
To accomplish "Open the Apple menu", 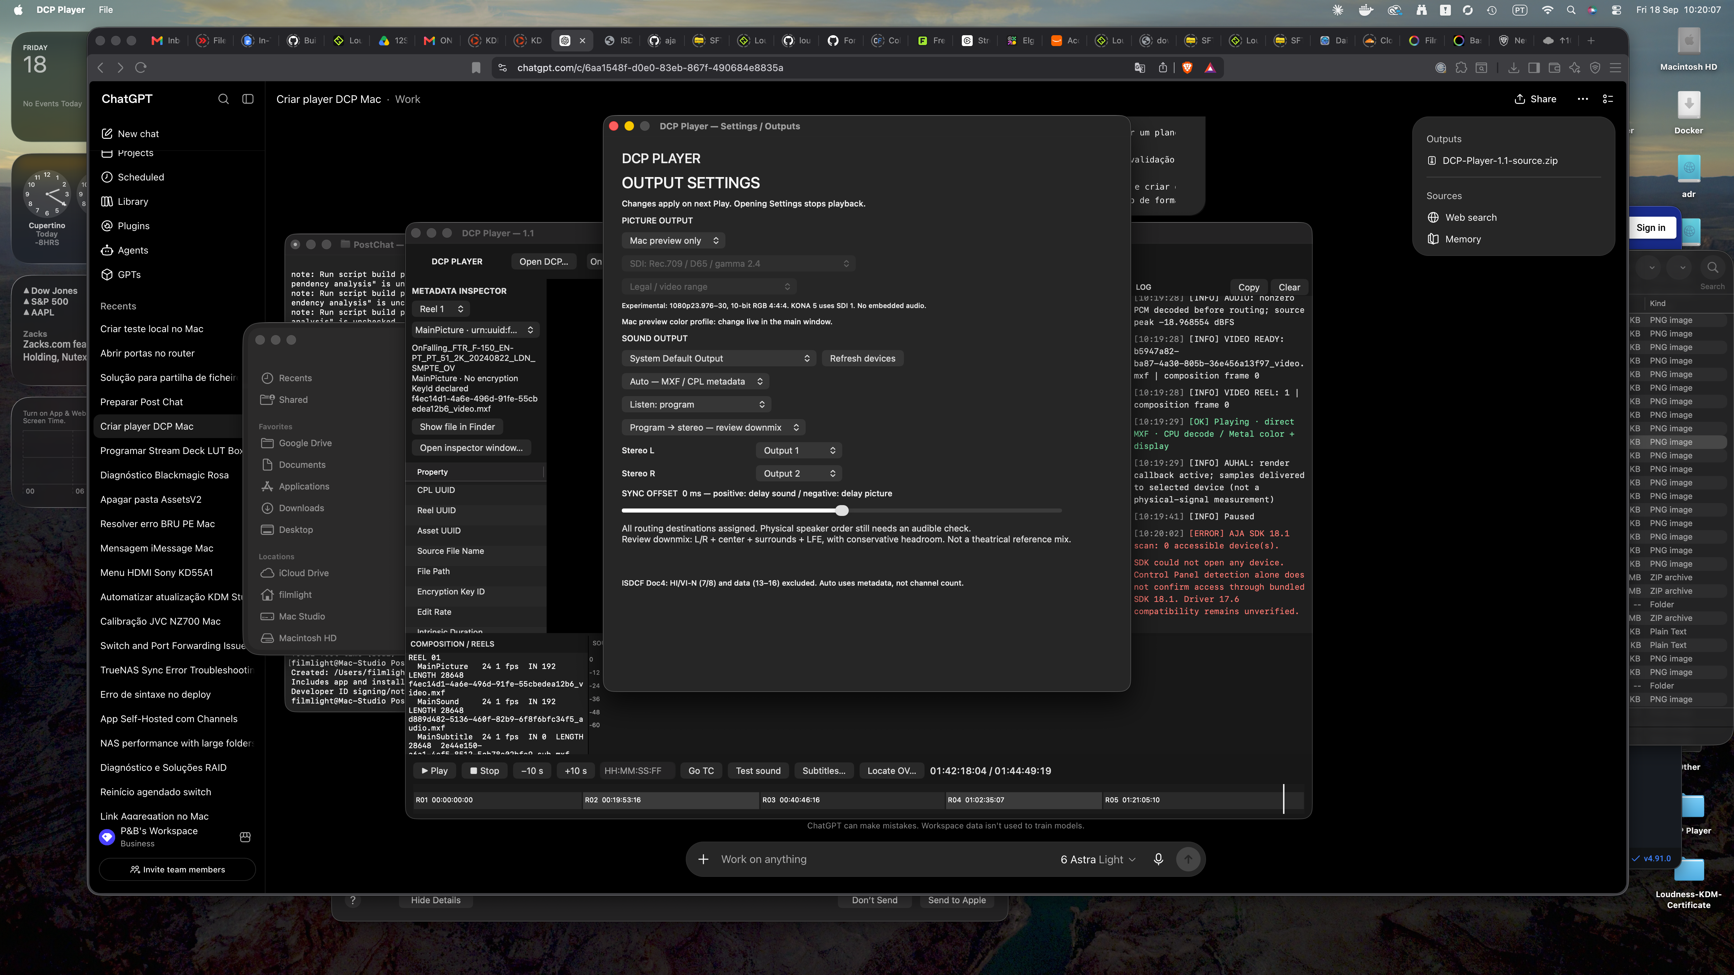I will click(18, 9).
